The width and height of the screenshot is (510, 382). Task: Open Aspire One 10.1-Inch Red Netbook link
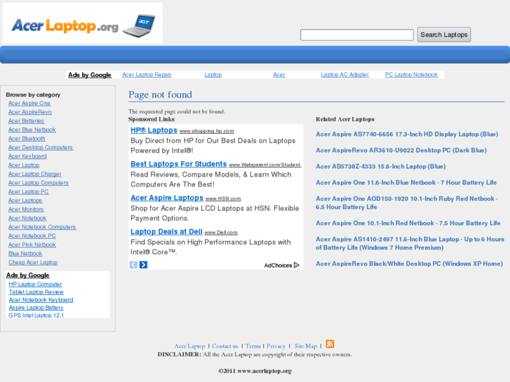pos(408,223)
